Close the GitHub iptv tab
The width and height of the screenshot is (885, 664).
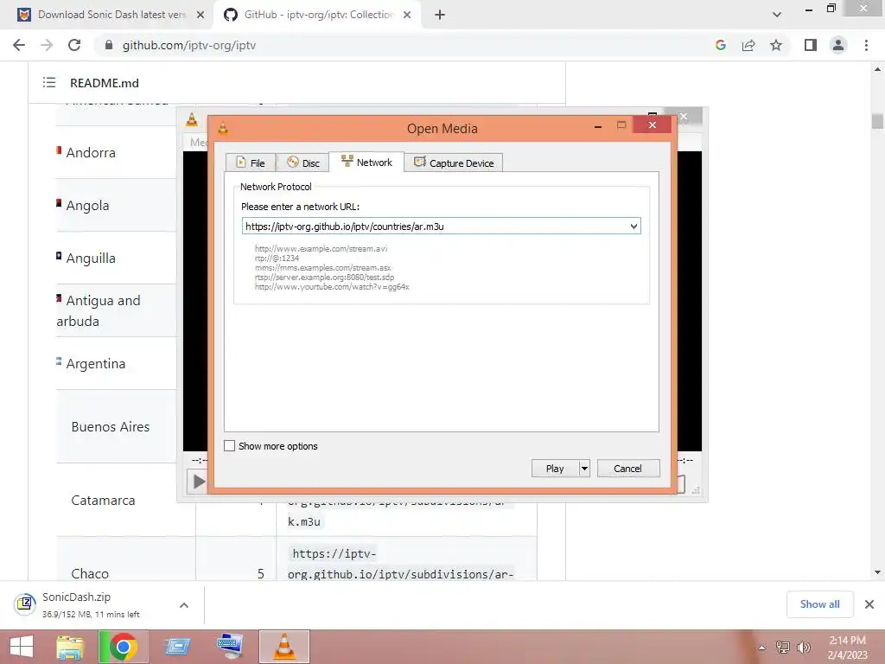[x=407, y=15]
